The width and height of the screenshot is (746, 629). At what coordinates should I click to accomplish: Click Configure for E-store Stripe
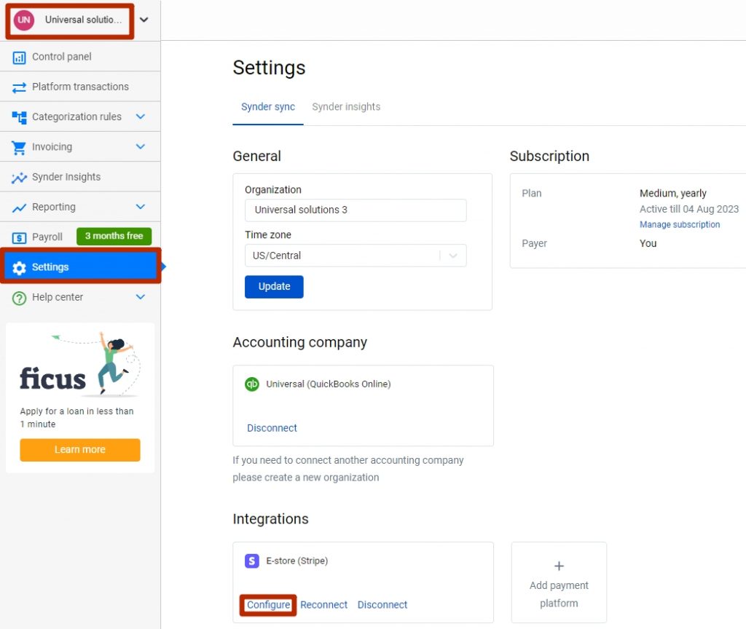[268, 605]
